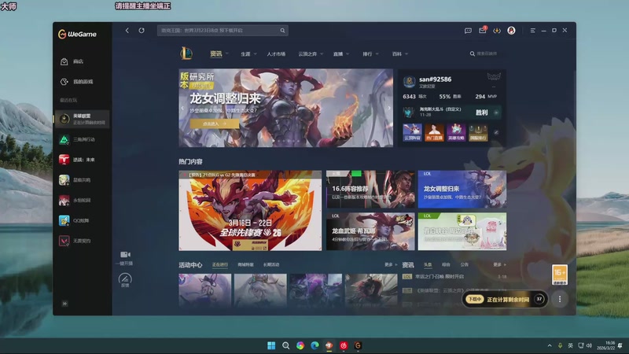
Task: Click the circular download progress indicator showing 37
Action: (539, 299)
